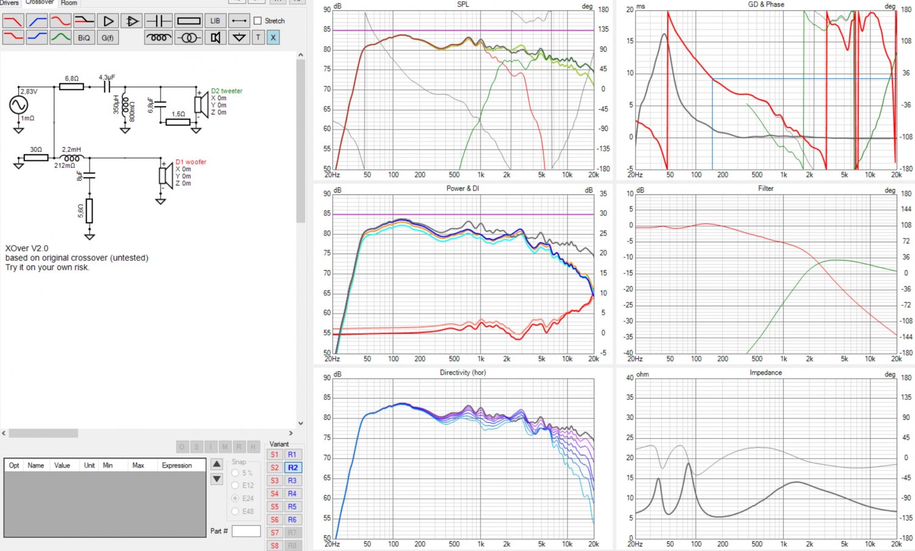The width and height of the screenshot is (915, 551).
Task: Insert the black-red shelving filter block
Action: click(84, 21)
